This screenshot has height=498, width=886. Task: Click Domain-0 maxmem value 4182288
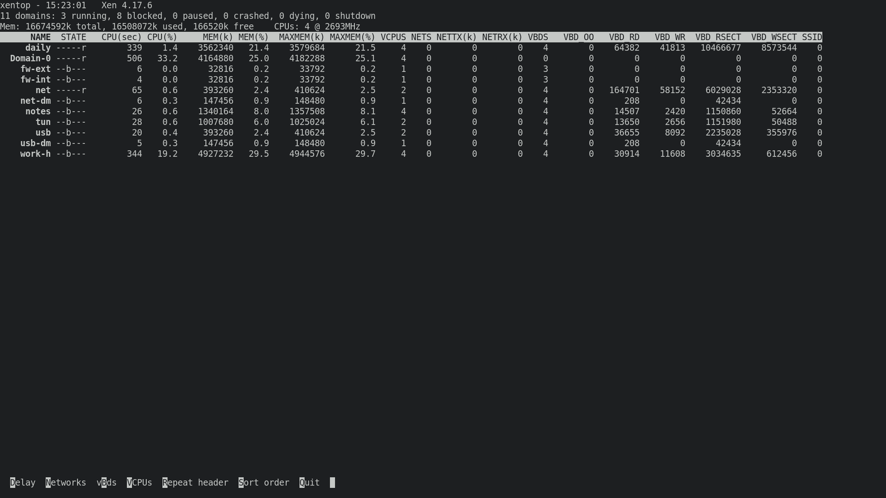click(x=307, y=58)
